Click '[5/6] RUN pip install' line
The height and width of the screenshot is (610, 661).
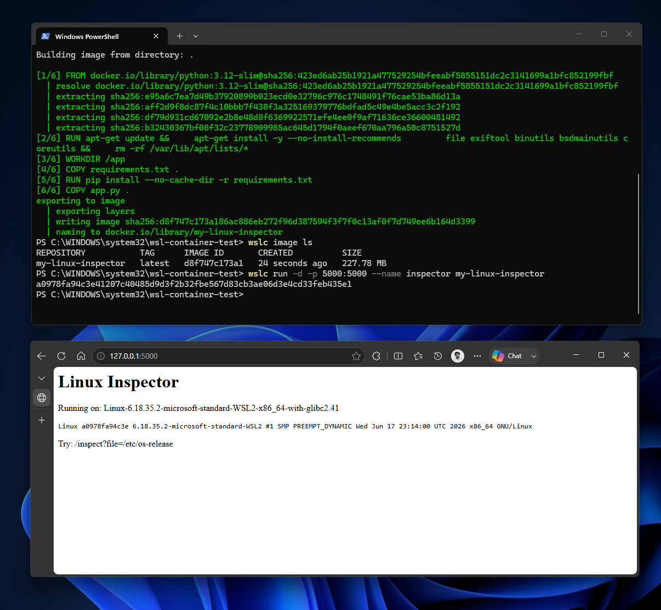tap(174, 180)
